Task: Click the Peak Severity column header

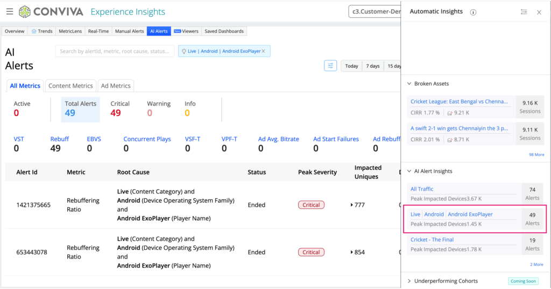Action: pos(317,172)
